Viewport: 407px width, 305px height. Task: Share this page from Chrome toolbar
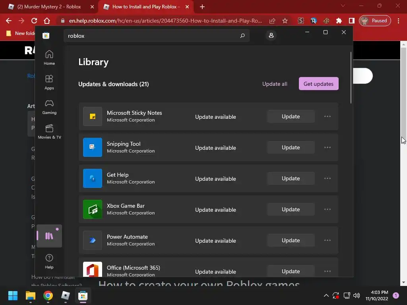pos(272,21)
